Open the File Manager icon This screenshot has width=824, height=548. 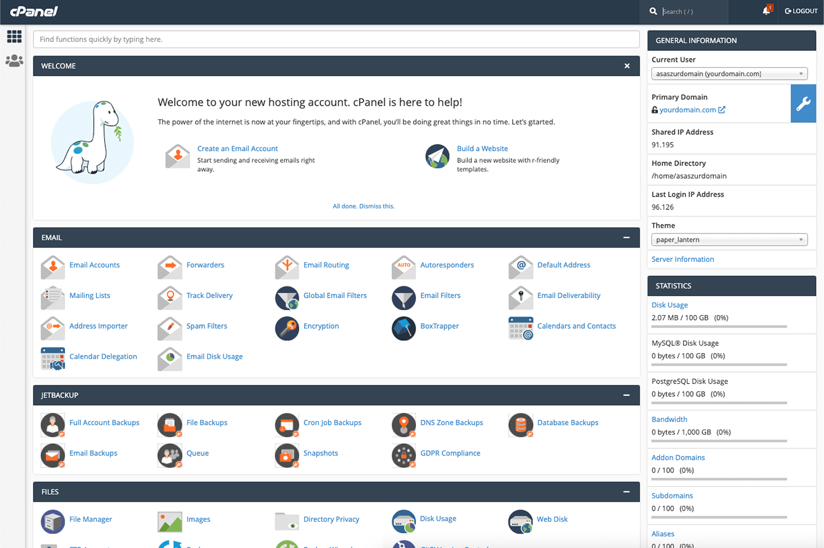point(53,521)
